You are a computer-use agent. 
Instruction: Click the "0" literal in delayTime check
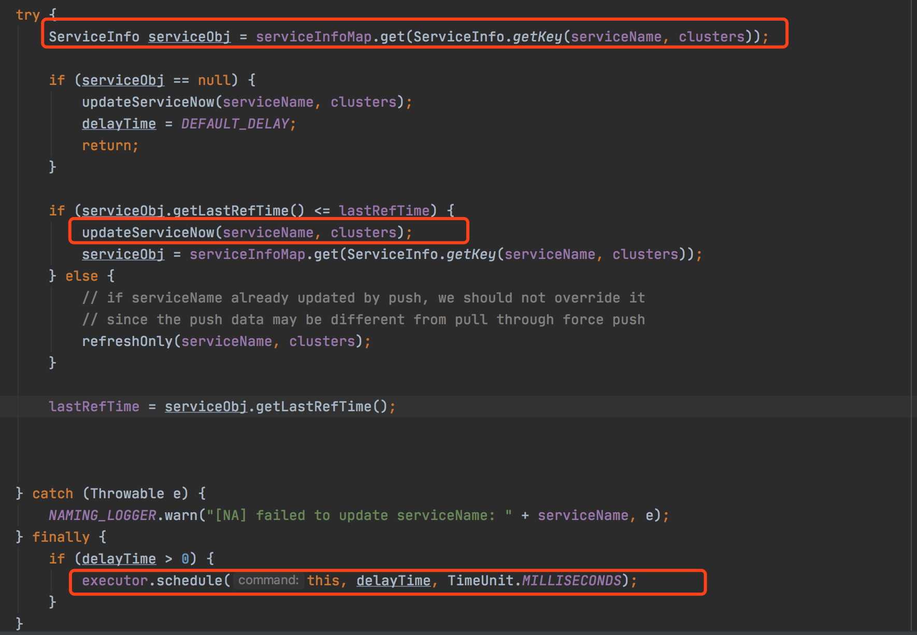pyautogui.click(x=185, y=559)
